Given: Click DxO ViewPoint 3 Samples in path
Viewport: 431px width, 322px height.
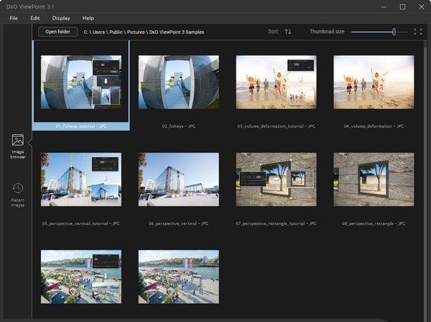Looking at the screenshot, I should tap(177, 32).
